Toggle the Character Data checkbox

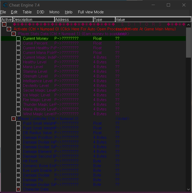pyautogui.click(x=18, y=189)
